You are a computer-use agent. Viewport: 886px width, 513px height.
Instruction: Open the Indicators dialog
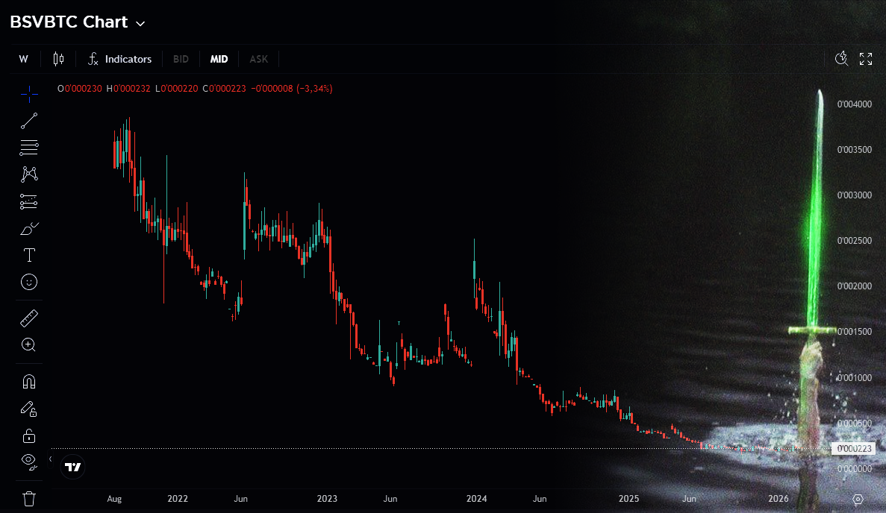point(119,59)
